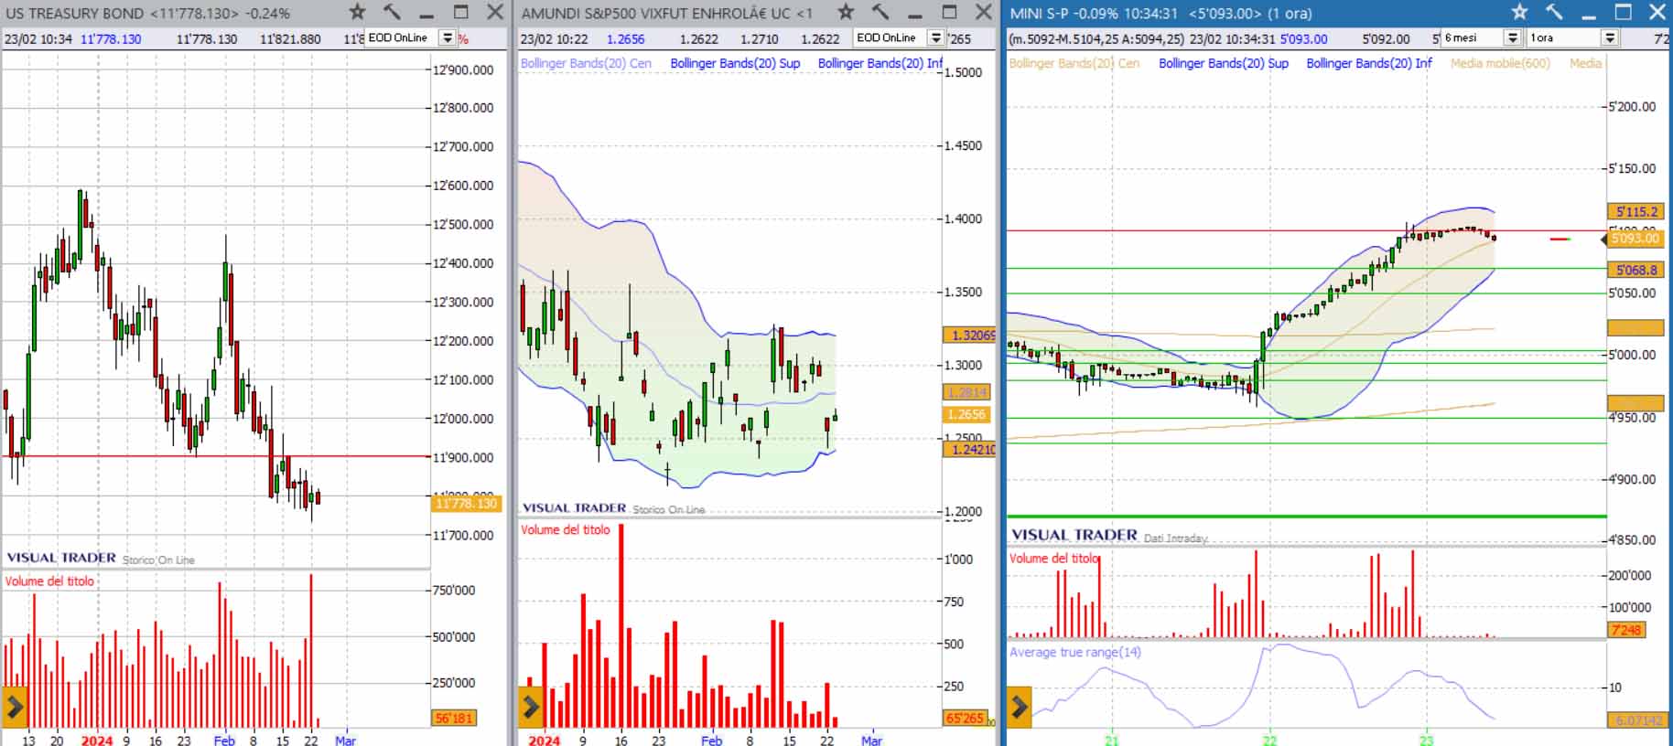
Task: Click the Bollinger Bands(20) Inf label in Amundi chart
Action: [x=880, y=63]
